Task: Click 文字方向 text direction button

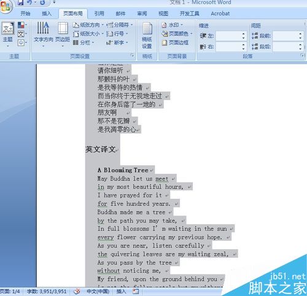Action: click(43, 34)
